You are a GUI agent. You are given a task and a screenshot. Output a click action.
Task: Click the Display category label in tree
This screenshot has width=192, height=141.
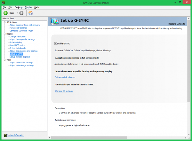tap(10, 34)
